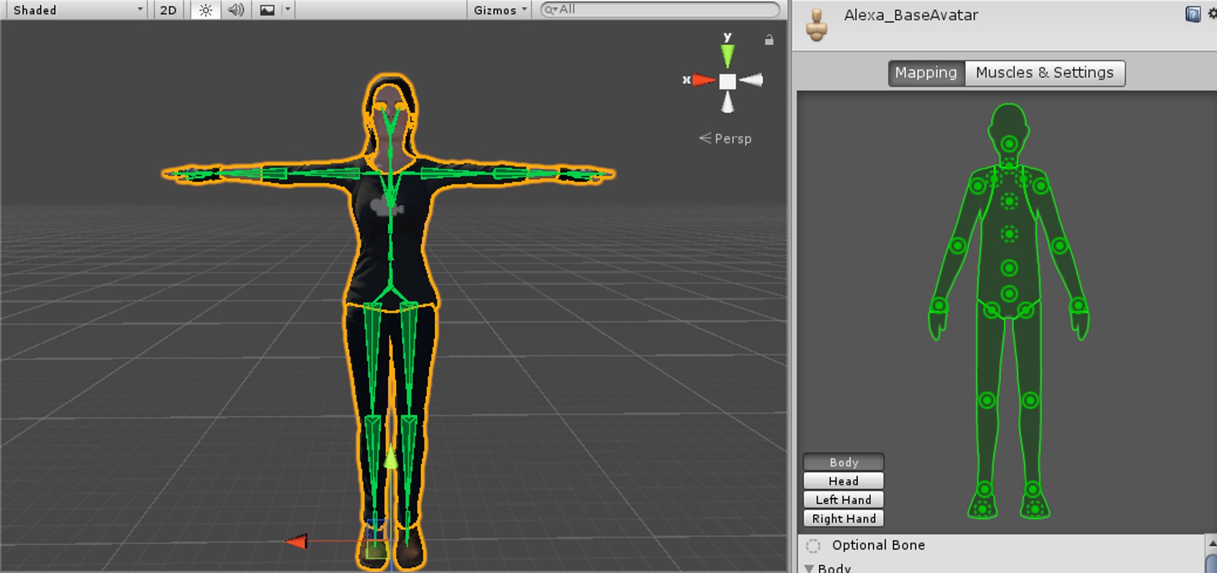Collapse the Body foldout triangle in inspector
This screenshot has width=1217, height=573.
tap(809, 568)
